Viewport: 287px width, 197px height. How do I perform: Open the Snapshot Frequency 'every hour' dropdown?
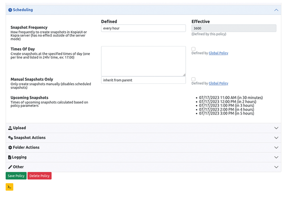(143, 28)
